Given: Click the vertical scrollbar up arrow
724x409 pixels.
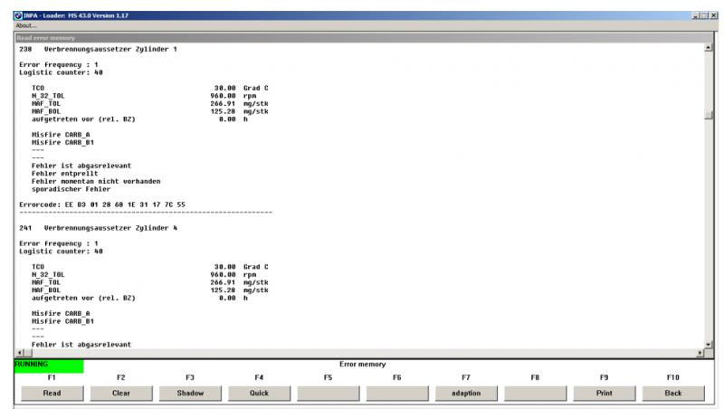Looking at the screenshot, I should click(x=709, y=48).
